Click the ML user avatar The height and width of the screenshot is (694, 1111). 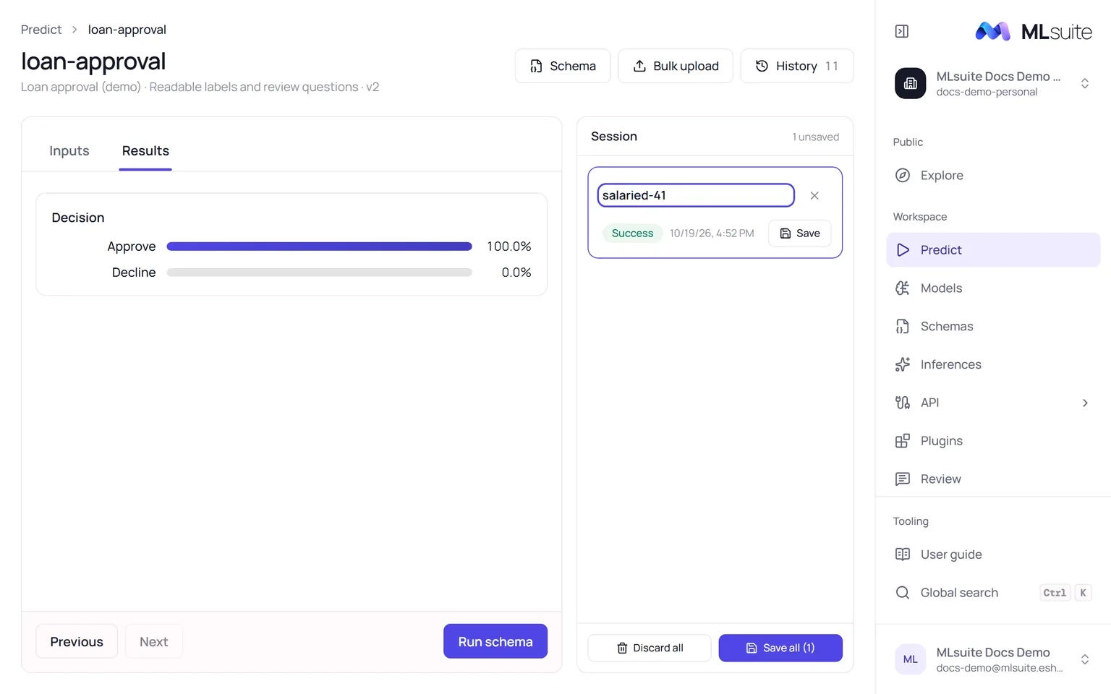[910, 659]
